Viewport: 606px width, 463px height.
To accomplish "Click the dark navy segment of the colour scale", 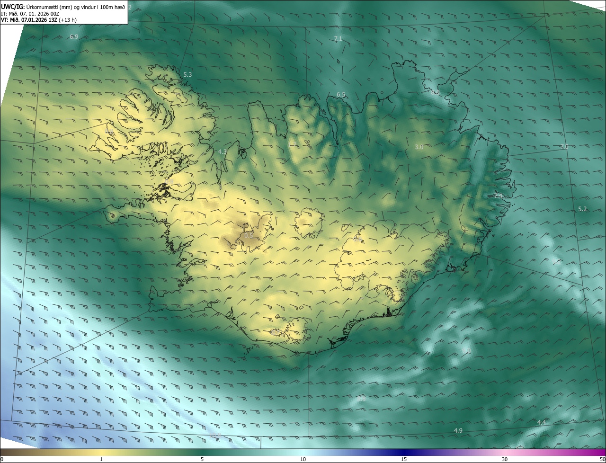I will click(x=405, y=452).
